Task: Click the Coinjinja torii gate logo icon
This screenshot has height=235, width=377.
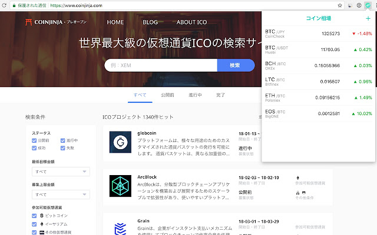Action: point(29,22)
